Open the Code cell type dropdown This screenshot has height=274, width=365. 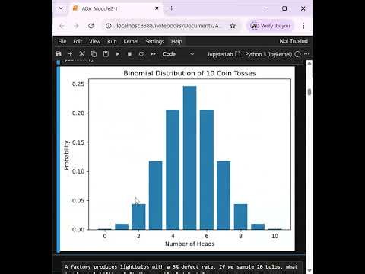coord(179,54)
